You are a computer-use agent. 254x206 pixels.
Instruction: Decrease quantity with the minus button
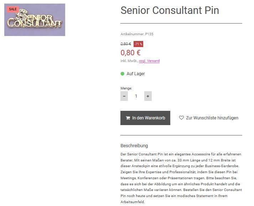click(124, 96)
